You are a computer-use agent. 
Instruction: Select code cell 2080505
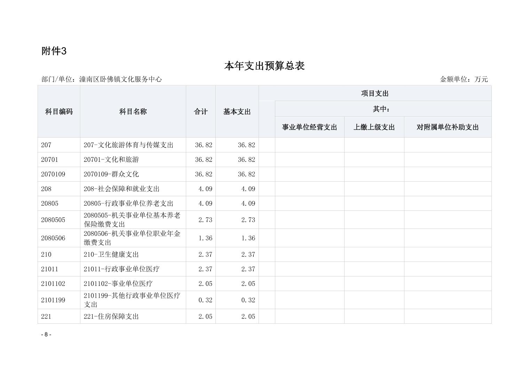pos(59,220)
